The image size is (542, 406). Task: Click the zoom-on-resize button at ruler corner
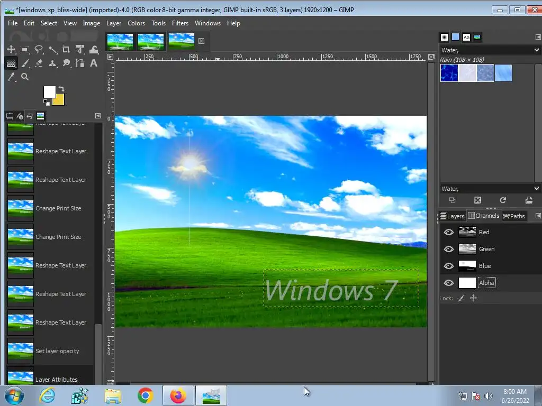(431, 57)
